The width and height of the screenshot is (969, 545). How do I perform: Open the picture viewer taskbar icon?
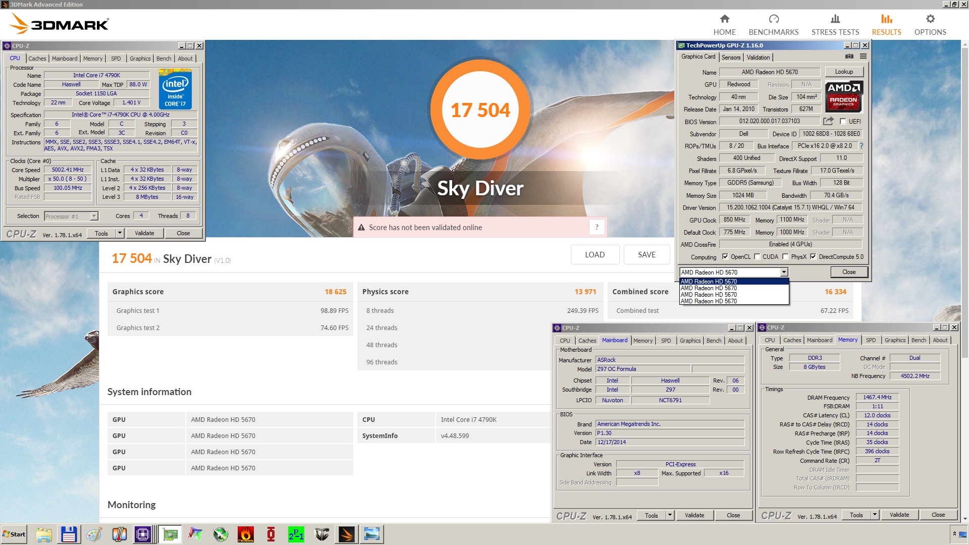pyautogui.click(x=372, y=534)
